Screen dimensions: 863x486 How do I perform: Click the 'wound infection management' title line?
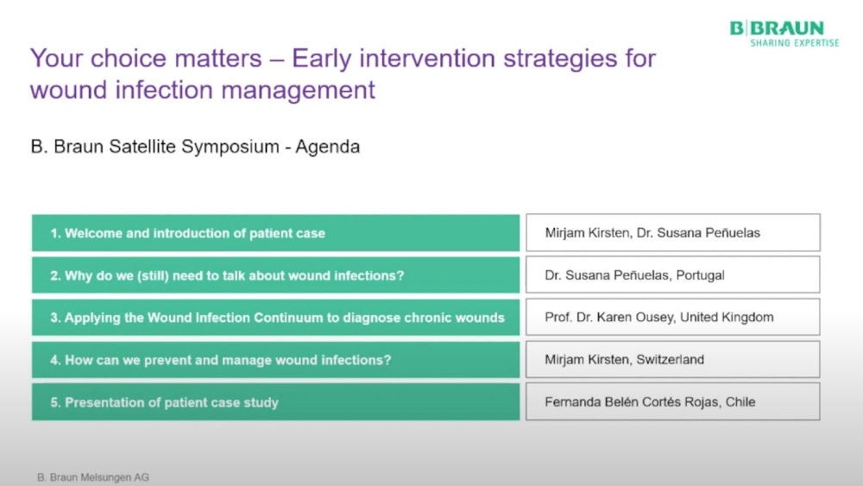coord(203,90)
